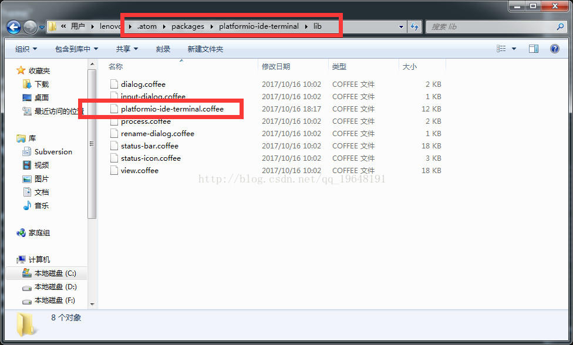Open the 视频 library
Image resolution: width=573 pixels, height=345 pixels.
point(36,165)
